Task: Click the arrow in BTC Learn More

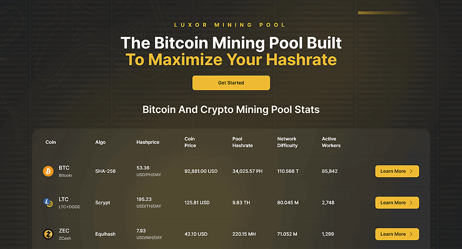Action: pos(411,171)
